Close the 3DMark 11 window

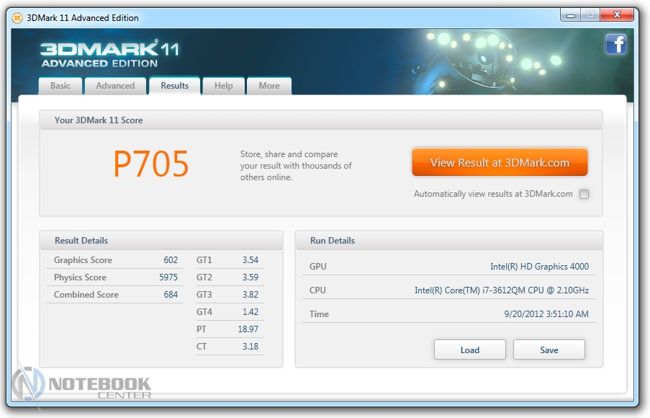616,15
